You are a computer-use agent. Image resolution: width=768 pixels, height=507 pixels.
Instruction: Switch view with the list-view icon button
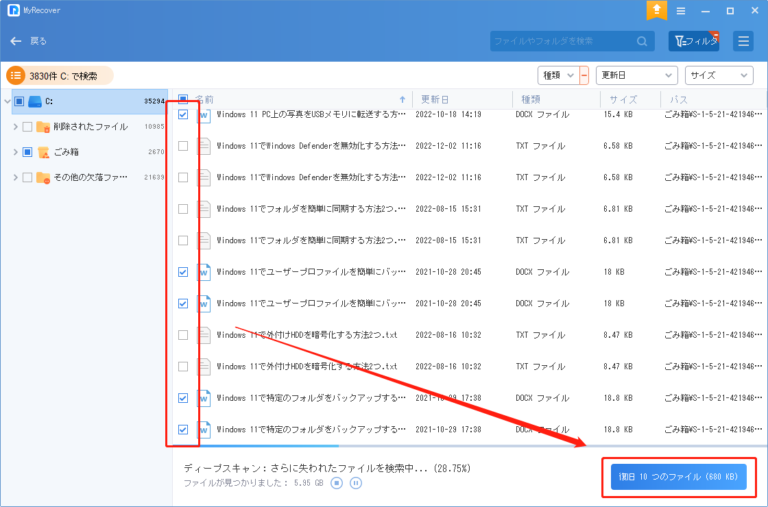coord(743,41)
